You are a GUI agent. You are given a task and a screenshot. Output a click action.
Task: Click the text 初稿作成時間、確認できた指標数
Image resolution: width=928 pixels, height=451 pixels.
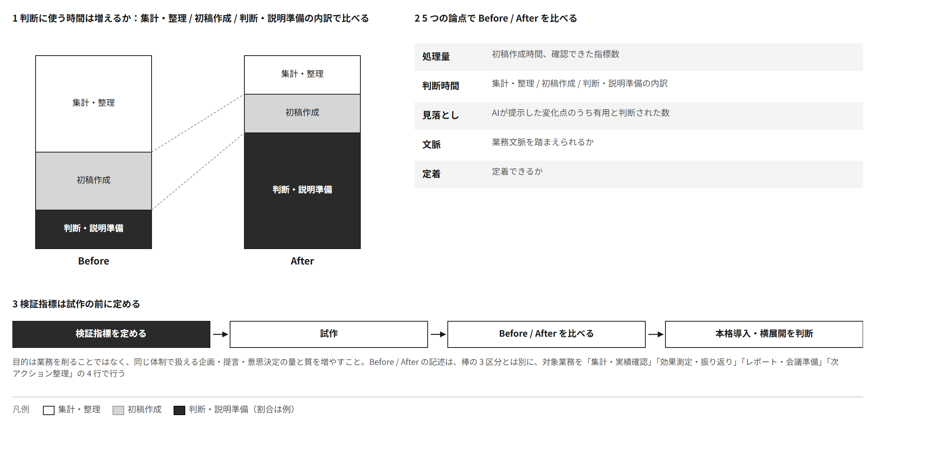coord(556,54)
